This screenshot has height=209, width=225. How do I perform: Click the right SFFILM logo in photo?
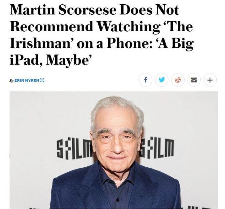[x=157, y=148]
